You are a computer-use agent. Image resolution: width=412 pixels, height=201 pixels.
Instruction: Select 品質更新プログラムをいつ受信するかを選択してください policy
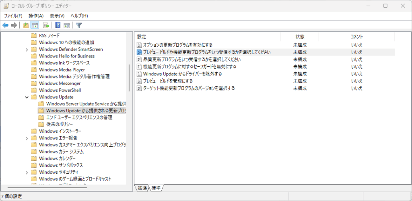click(x=192, y=59)
